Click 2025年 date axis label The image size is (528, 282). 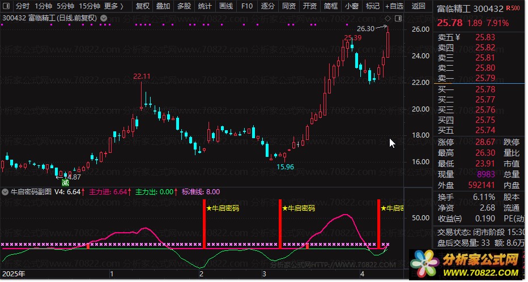14,274
